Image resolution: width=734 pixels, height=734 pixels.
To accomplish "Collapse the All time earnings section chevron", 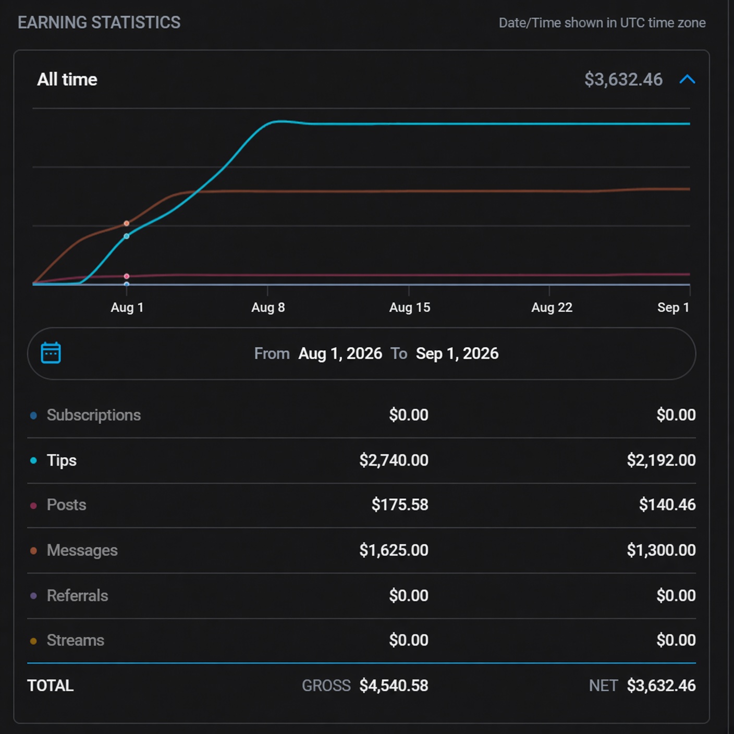I will pos(687,79).
